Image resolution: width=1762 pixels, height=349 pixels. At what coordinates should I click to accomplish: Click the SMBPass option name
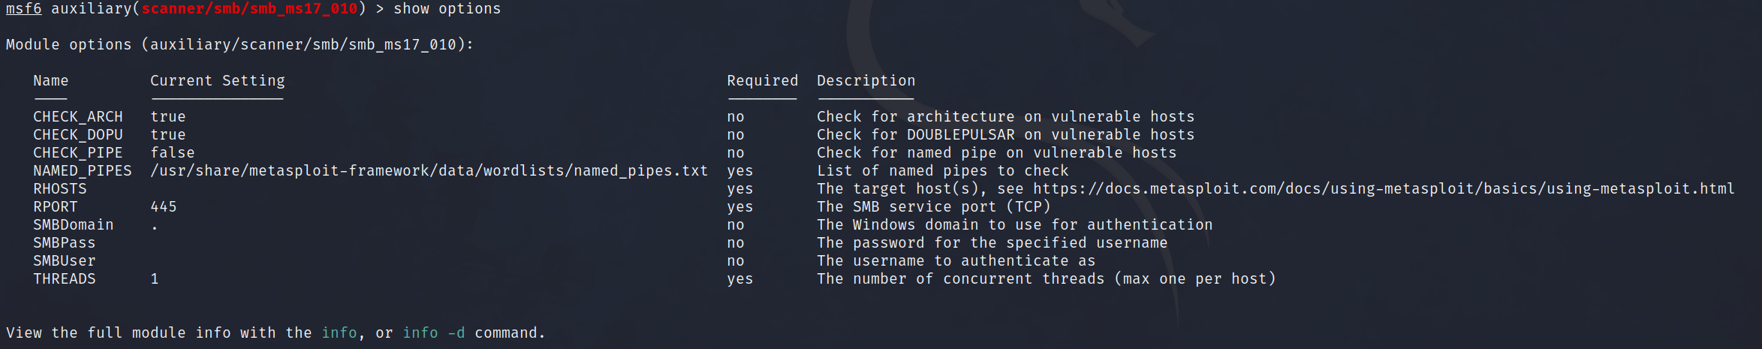(x=65, y=242)
